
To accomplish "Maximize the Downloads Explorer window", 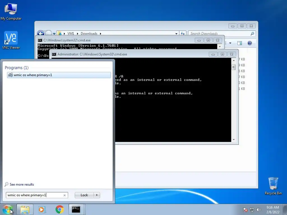I will 242,26.
